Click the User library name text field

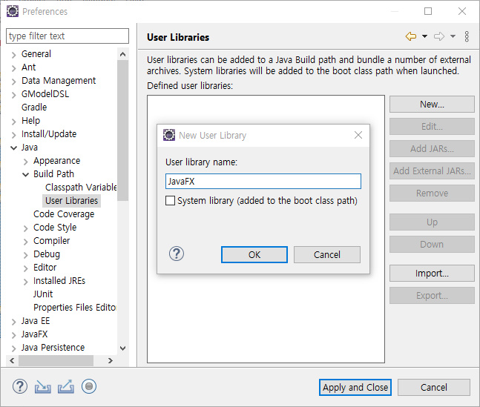coord(263,182)
